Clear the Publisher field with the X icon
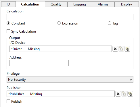The height and width of the screenshot is (107, 140). 118,94
